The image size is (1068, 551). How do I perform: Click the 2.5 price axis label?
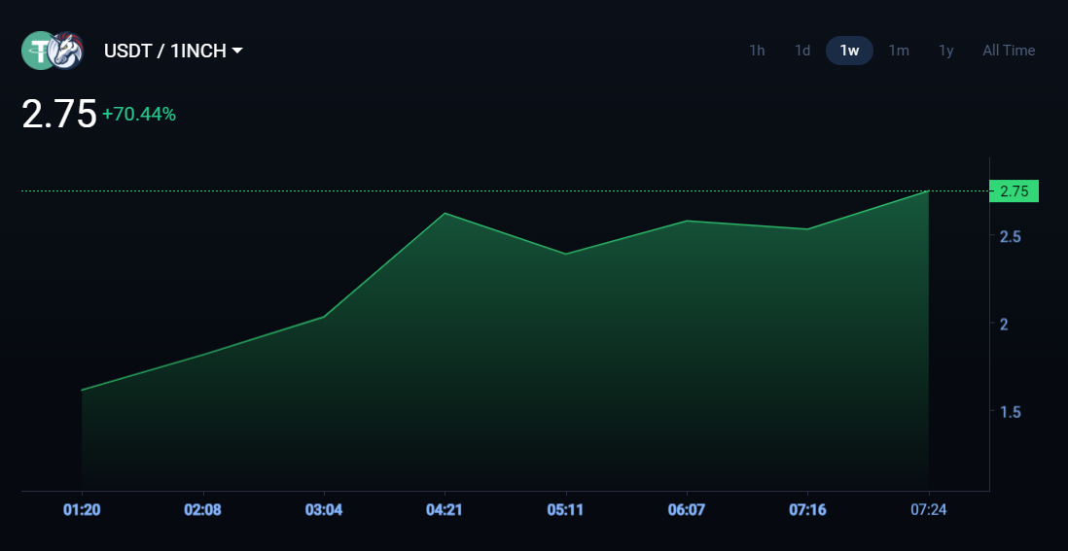(x=1010, y=237)
